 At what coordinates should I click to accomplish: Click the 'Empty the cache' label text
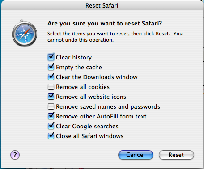click(x=79, y=68)
